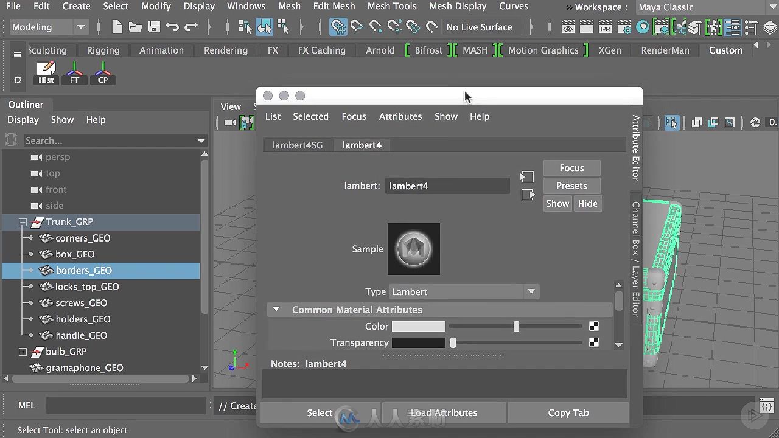Screen dimensions: 779x438
Task: Toggle Snap to points magnet icon
Action: [x=376, y=27]
